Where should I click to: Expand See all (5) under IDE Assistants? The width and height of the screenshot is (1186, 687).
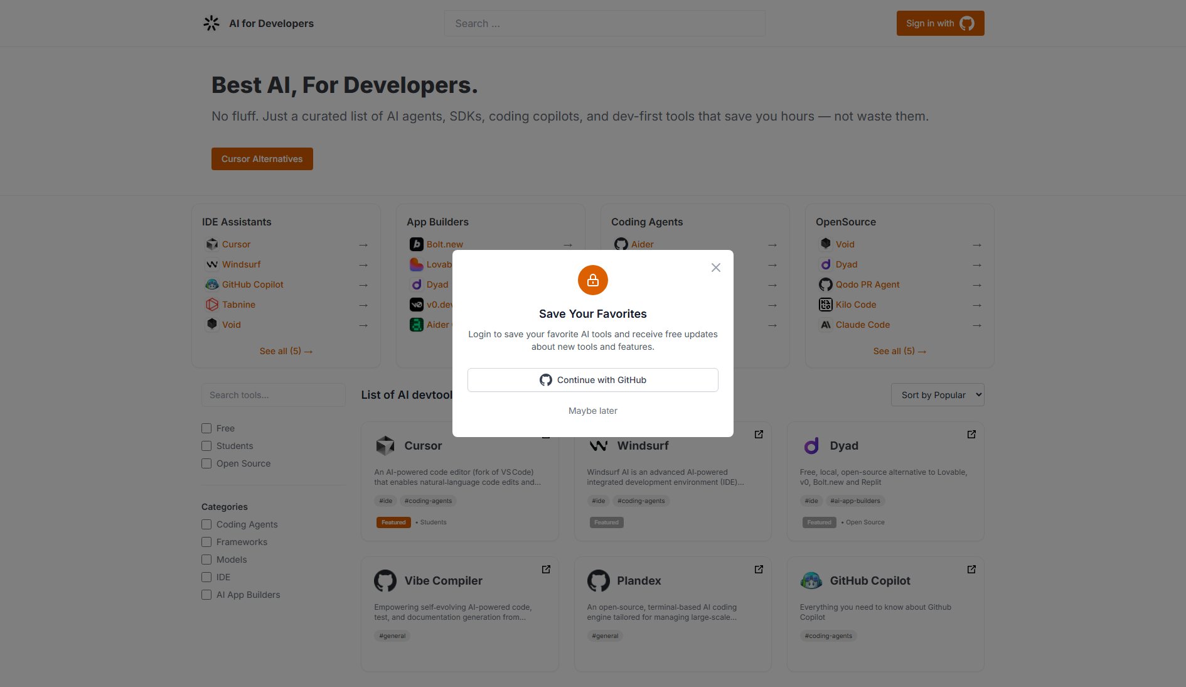click(286, 351)
